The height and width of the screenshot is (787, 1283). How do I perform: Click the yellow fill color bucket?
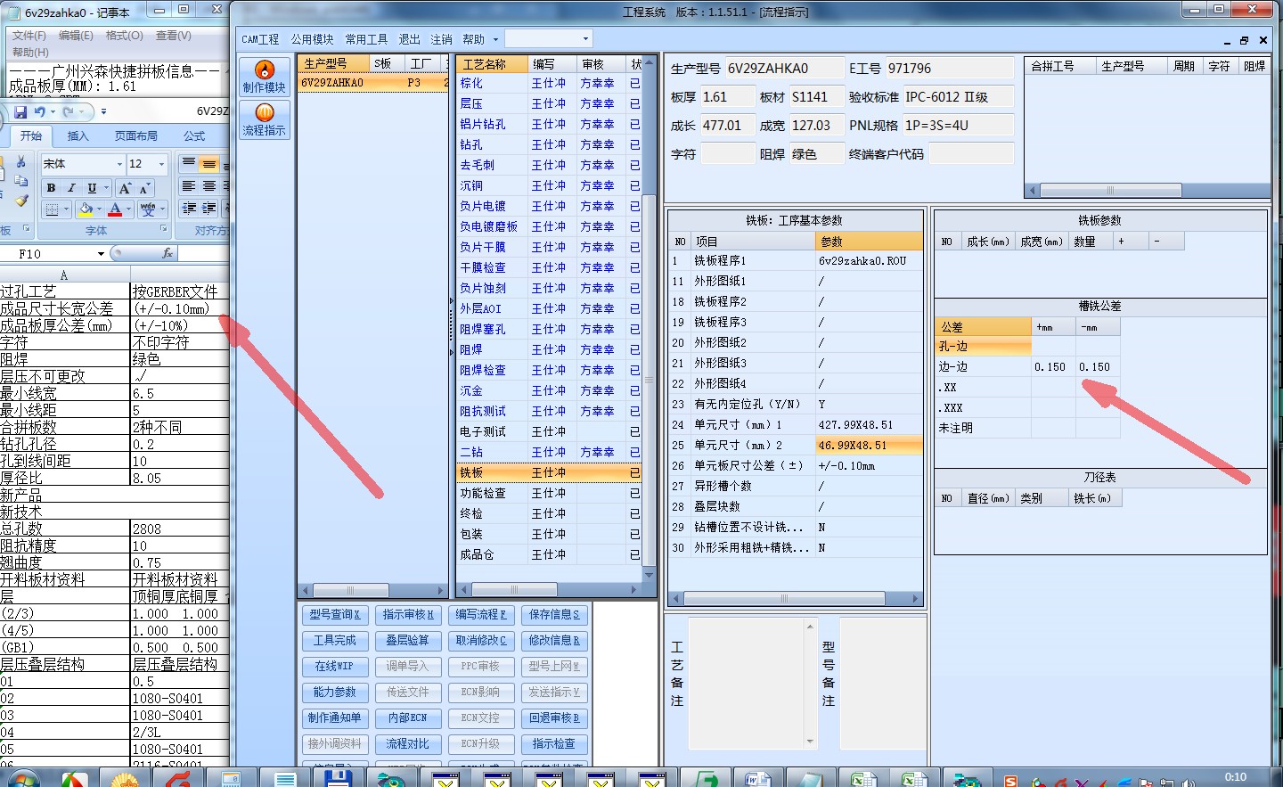[86, 209]
